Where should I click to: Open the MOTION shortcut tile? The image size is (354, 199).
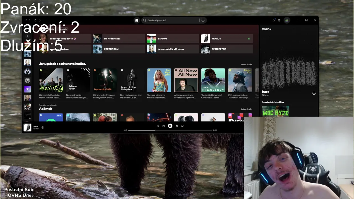pyautogui.click(x=227, y=39)
